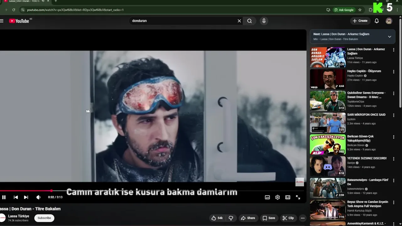This screenshot has height=226, width=402.
Task: Toggle subtitles/closed captions
Action: pyautogui.click(x=267, y=197)
